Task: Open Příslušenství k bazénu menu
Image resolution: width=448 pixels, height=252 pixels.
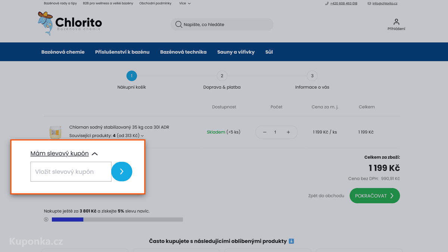Action: coord(122,52)
